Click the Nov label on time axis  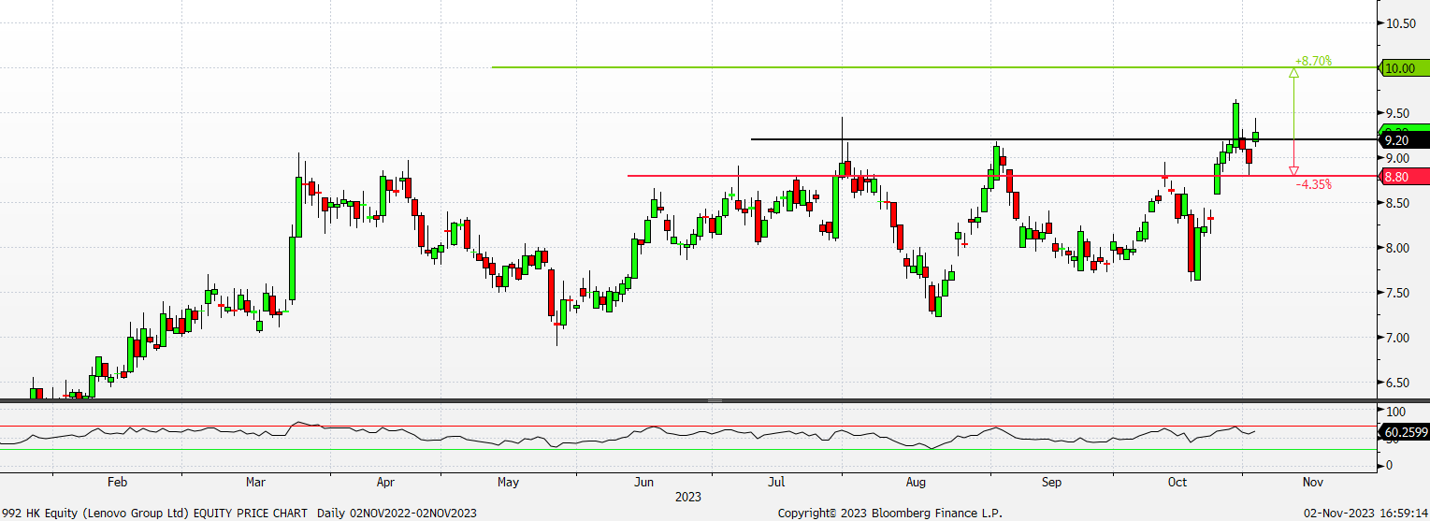[1312, 483]
